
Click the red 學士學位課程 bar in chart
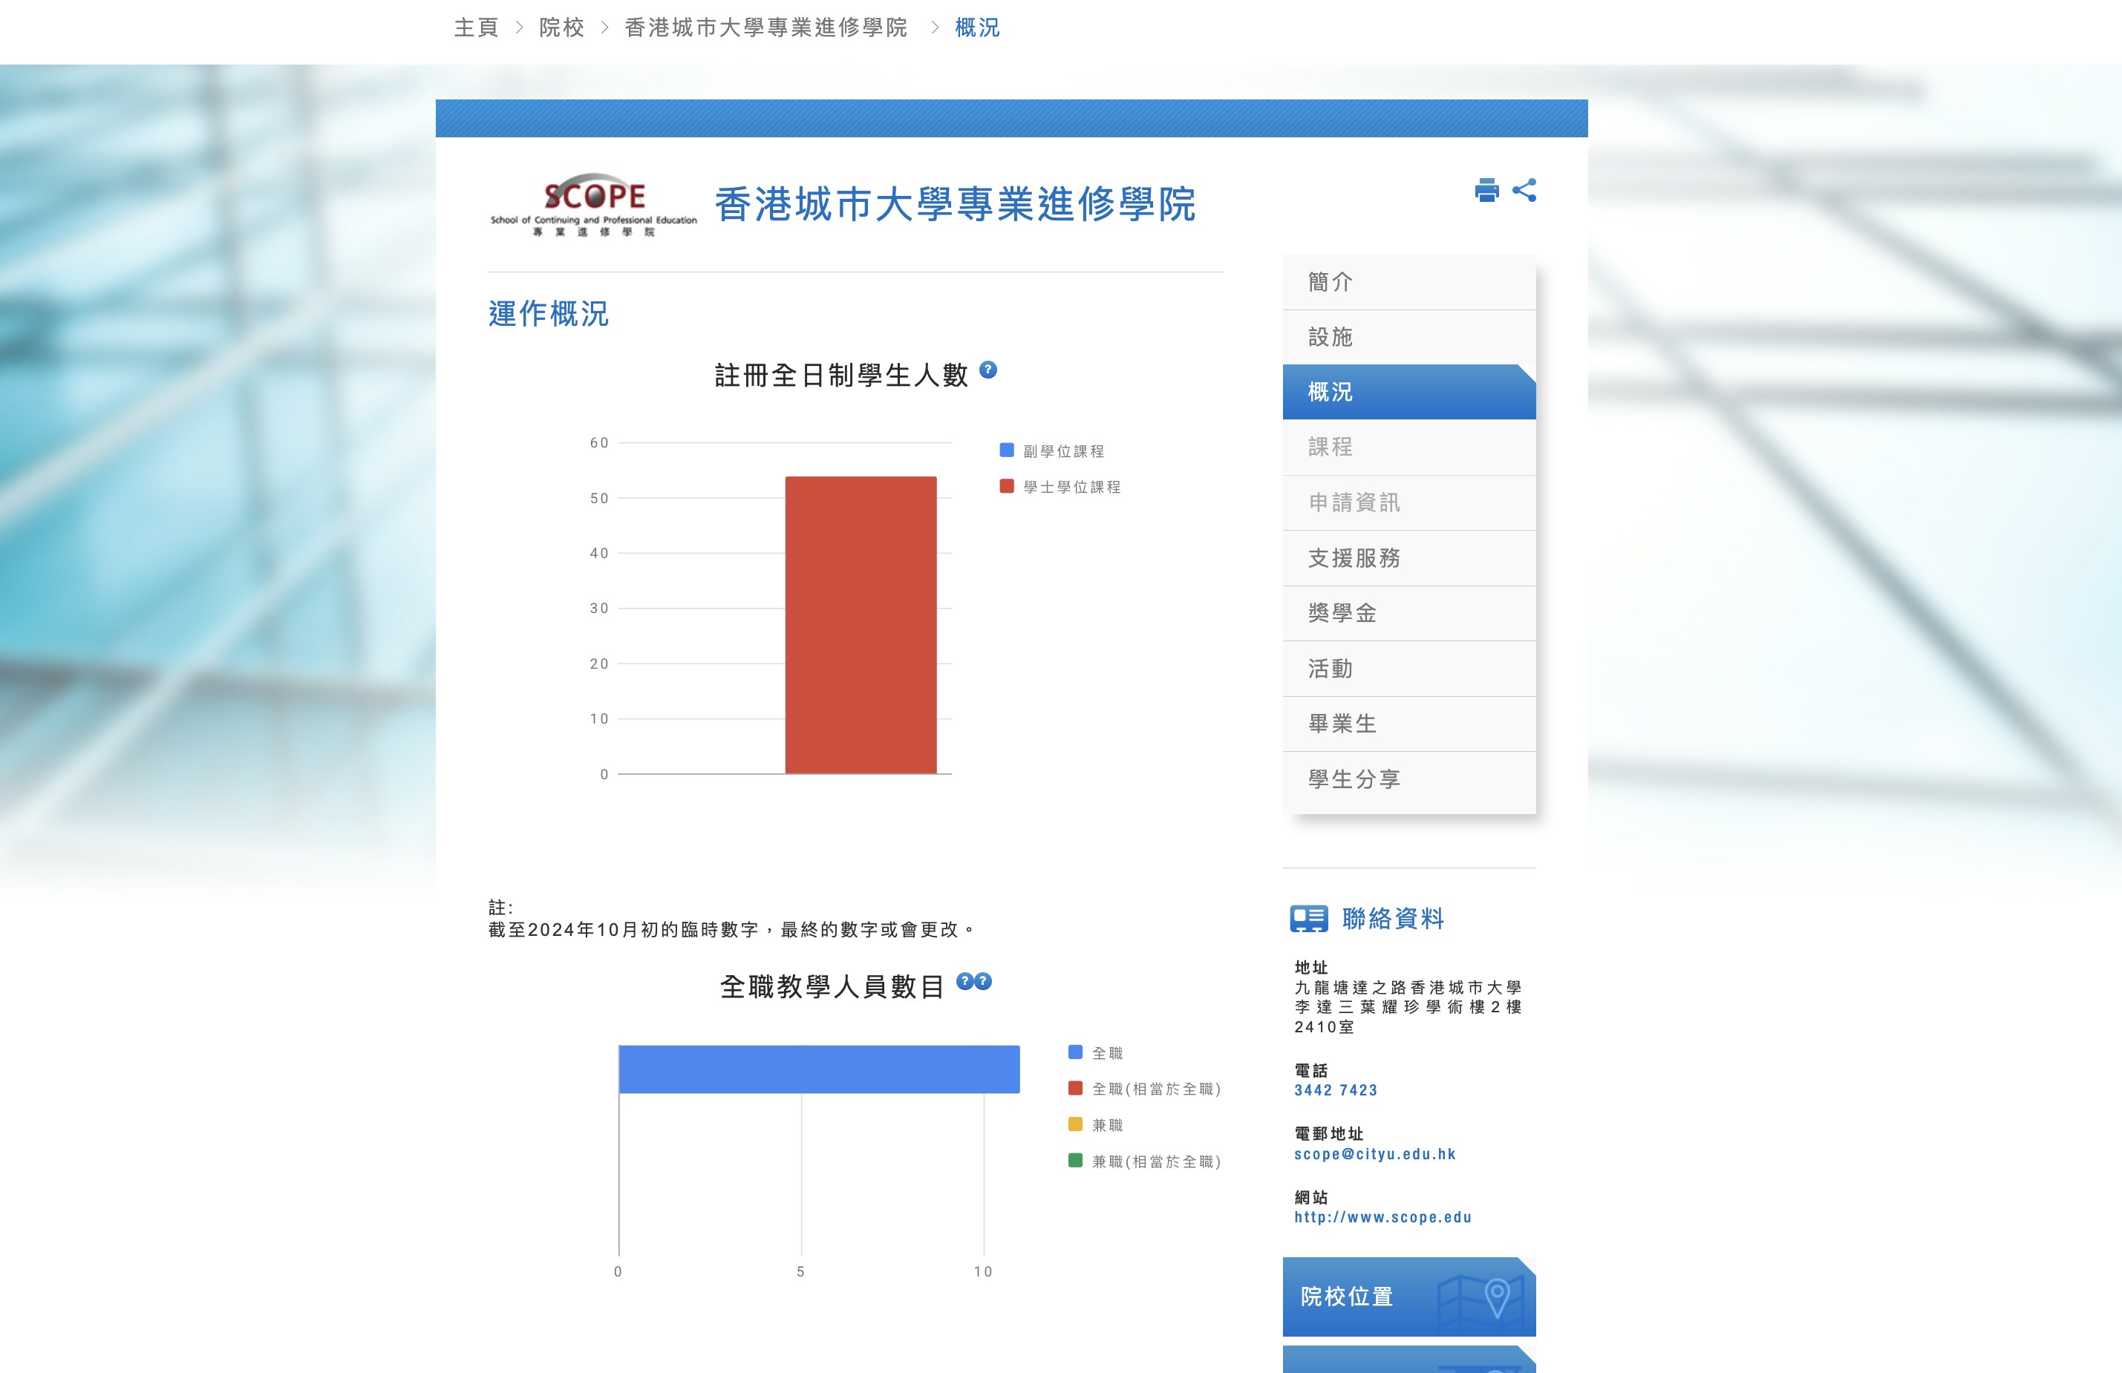861,625
